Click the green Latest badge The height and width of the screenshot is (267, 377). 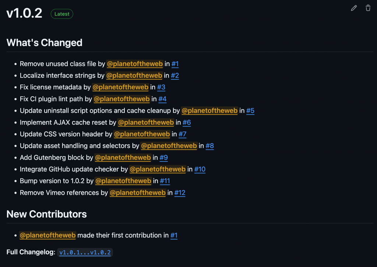62,14
